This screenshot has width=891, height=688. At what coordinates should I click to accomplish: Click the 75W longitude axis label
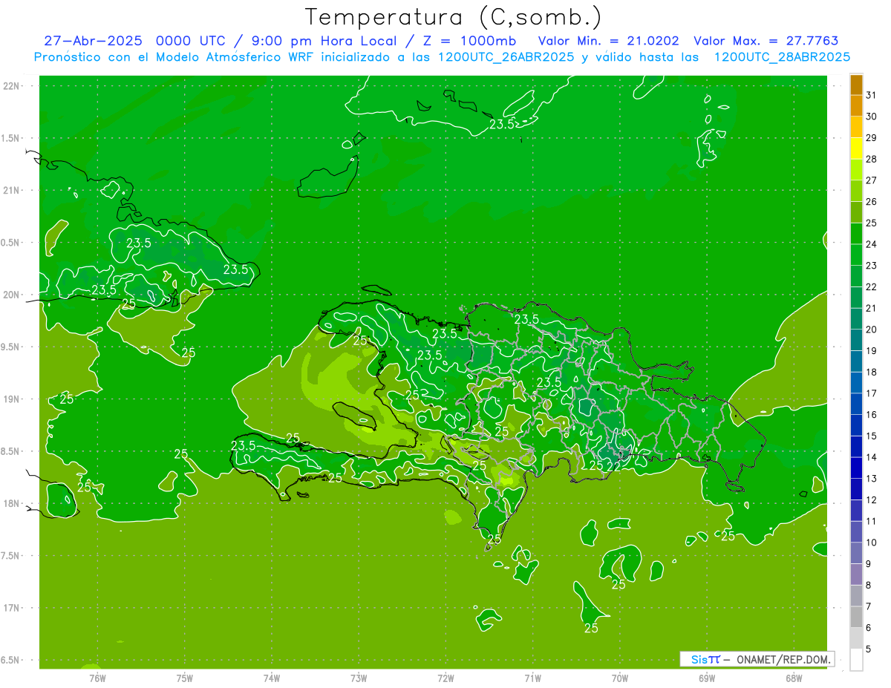tap(185, 678)
